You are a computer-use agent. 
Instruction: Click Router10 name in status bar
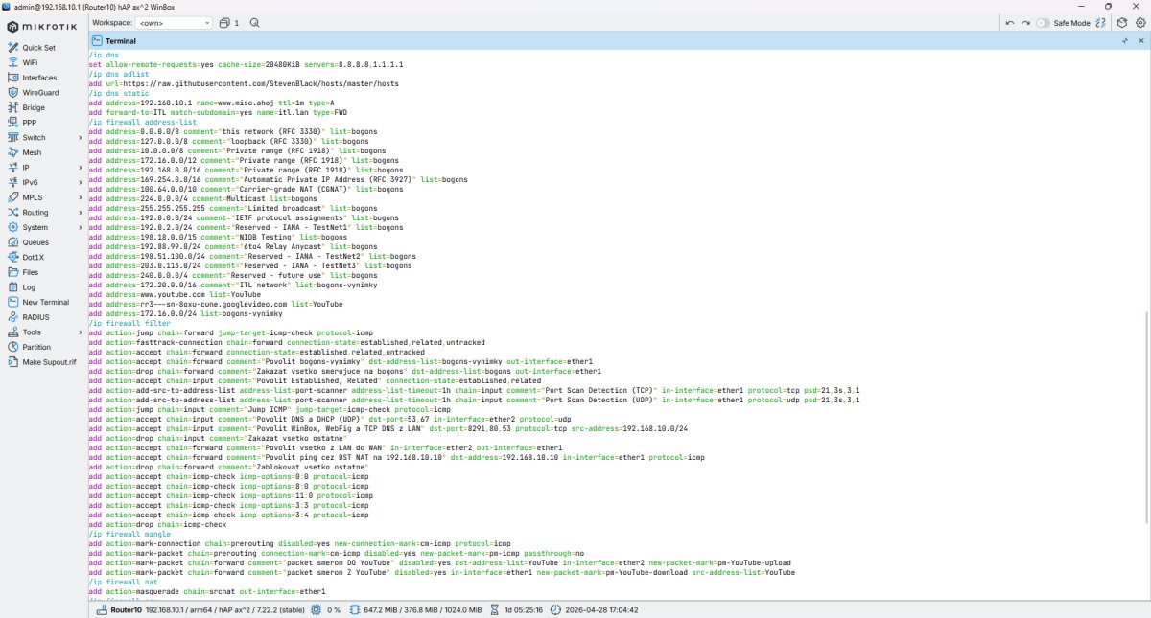pyautogui.click(x=126, y=609)
